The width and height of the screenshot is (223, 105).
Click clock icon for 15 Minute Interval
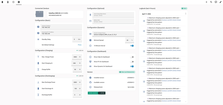pyautogui.click(x=90, y=46)
